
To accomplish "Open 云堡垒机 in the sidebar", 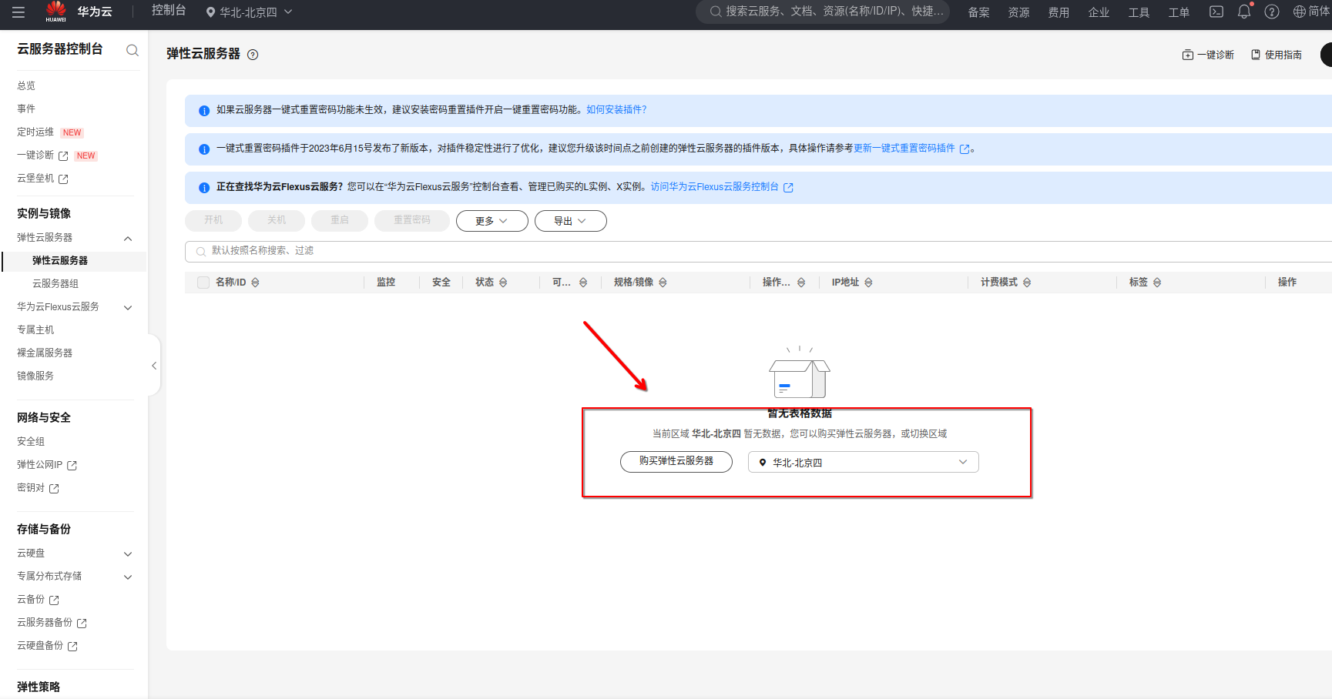I will click(x=35, y=178).
